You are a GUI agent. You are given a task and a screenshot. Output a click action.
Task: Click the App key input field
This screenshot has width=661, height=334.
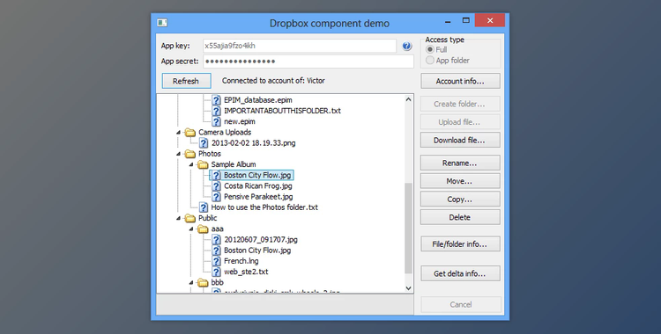[x=300, y=46]
